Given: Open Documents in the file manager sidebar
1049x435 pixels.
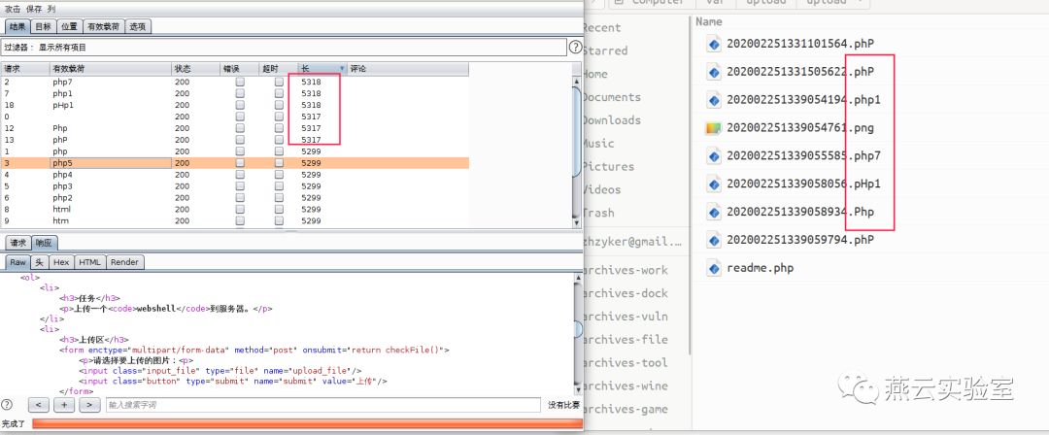Looking at the screenshot, I should (x=611, y=97).
